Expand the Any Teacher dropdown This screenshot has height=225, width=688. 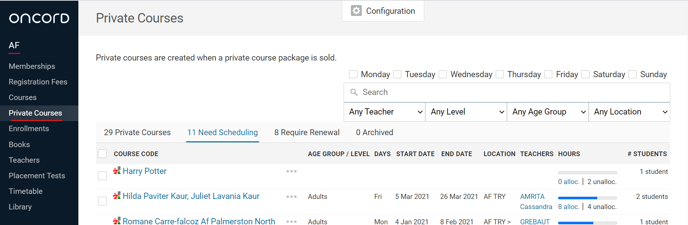click(384, 112)
